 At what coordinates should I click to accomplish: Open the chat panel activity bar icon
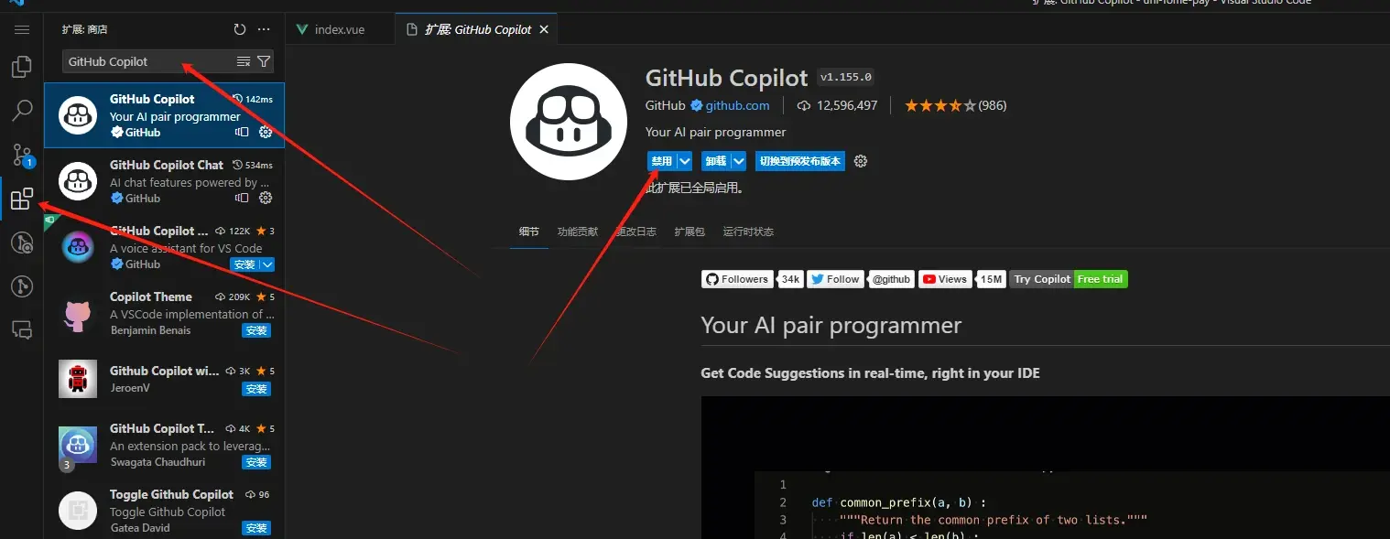pos(22,329)
